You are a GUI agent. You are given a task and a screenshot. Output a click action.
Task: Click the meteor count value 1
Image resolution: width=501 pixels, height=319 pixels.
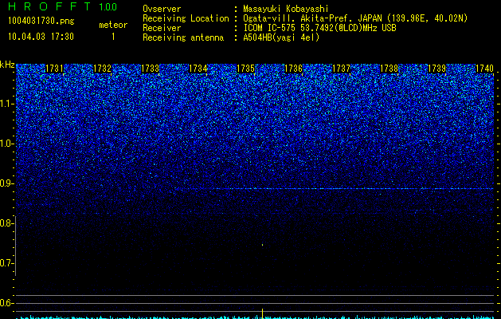[113, 37]
